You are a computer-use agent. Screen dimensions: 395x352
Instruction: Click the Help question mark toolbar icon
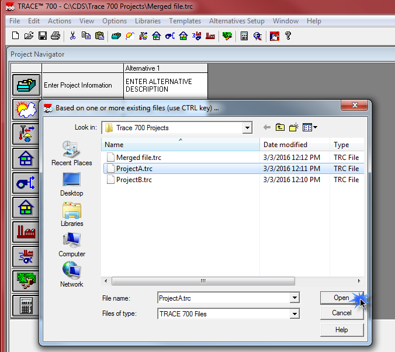[288, 36]
